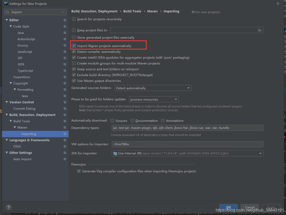Check Documentation for automatic download
The height and width of the screenshot is (215, 286).
click(132, 121)
